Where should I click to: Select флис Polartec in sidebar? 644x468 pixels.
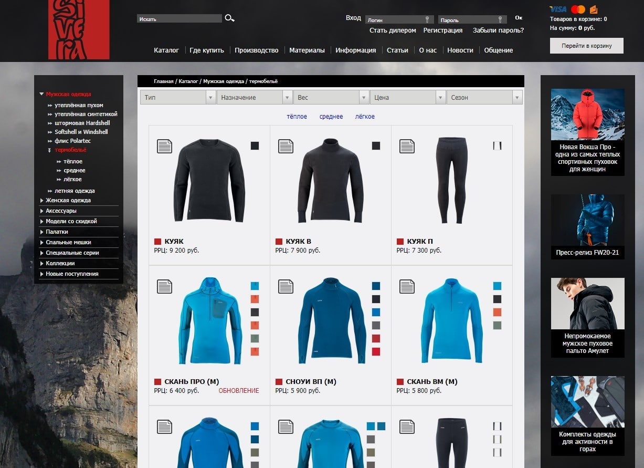click(73, 141)
